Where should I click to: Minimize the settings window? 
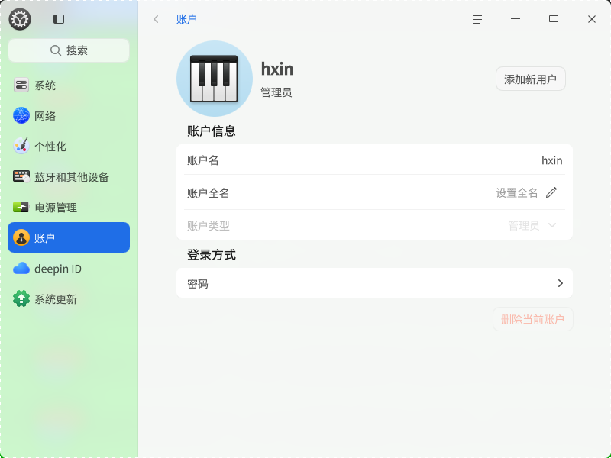coord(515,18)
